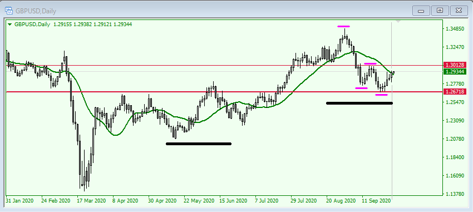Viewport: 473px width, 212px height.
Task: Click the OHLC values text in chart header
Action: pyautogui.click(x=92, y=24)
